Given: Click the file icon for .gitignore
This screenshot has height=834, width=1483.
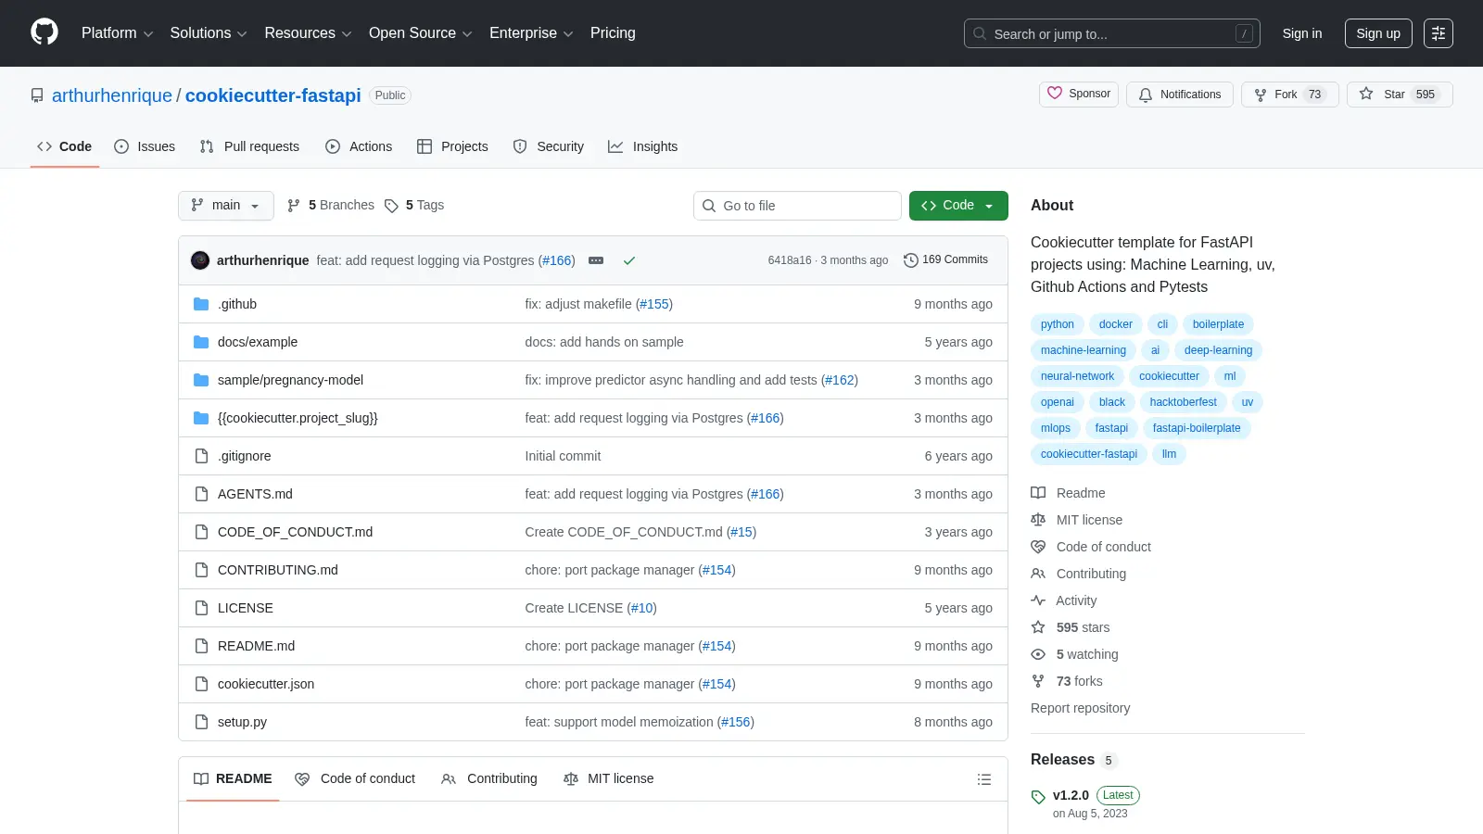Looking at the screenshot, I should (x=201, y=456).
